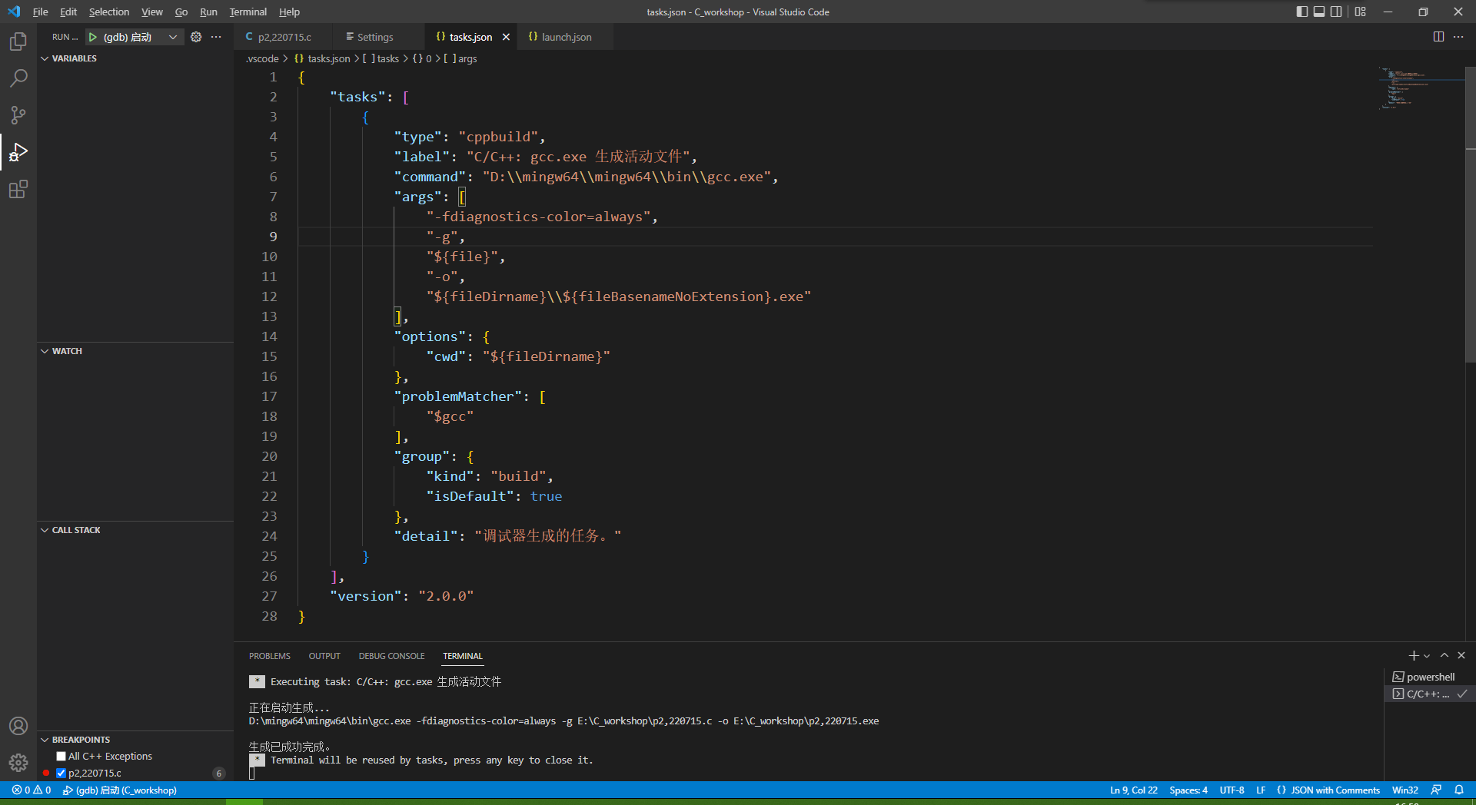Open the Search view in activity bar

pos(18,78)
